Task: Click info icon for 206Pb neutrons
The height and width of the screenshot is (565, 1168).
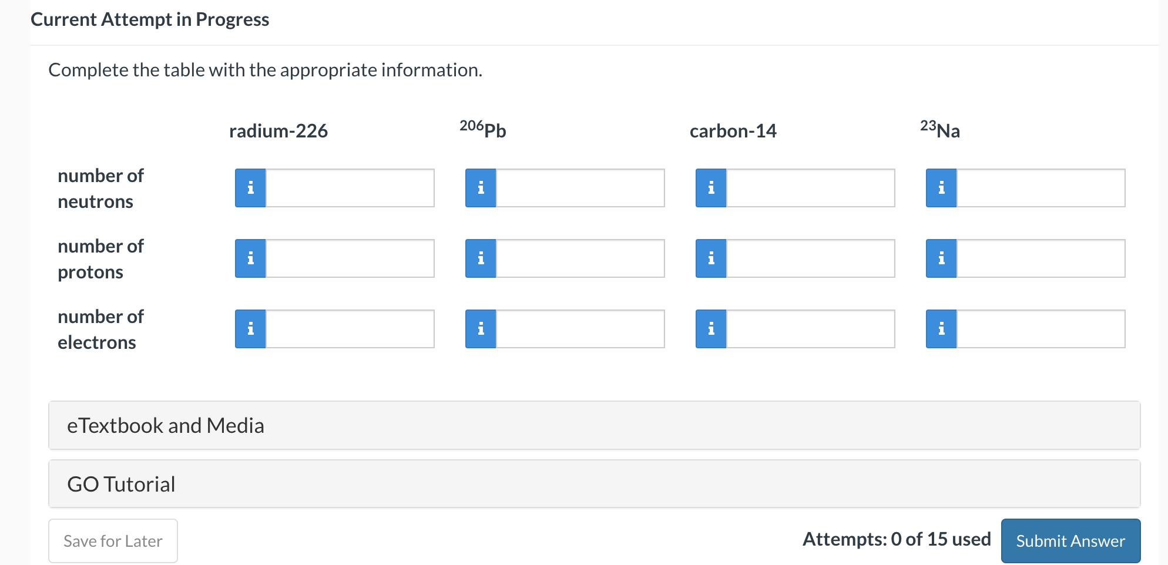Action: tap(481, 188)
